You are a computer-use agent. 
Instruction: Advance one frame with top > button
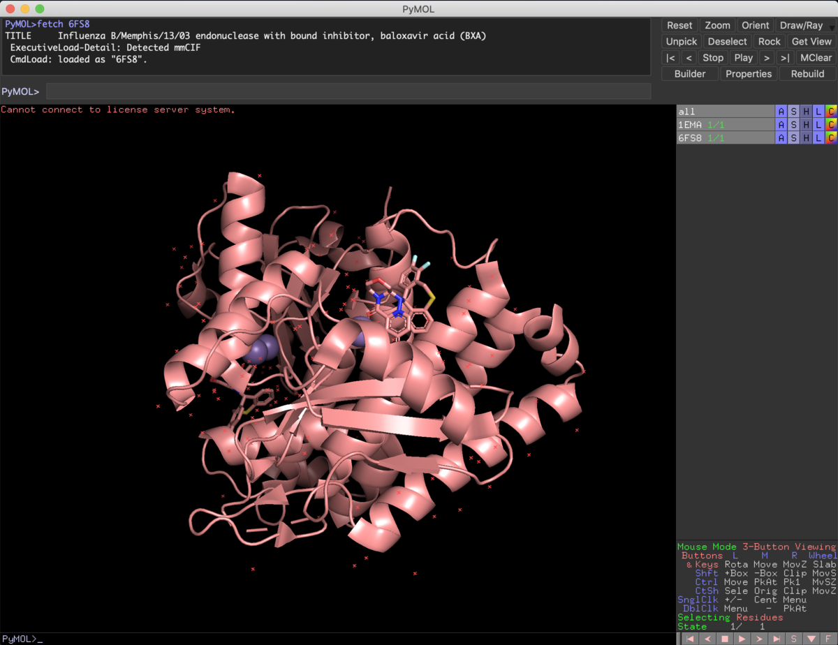(767, 58)
